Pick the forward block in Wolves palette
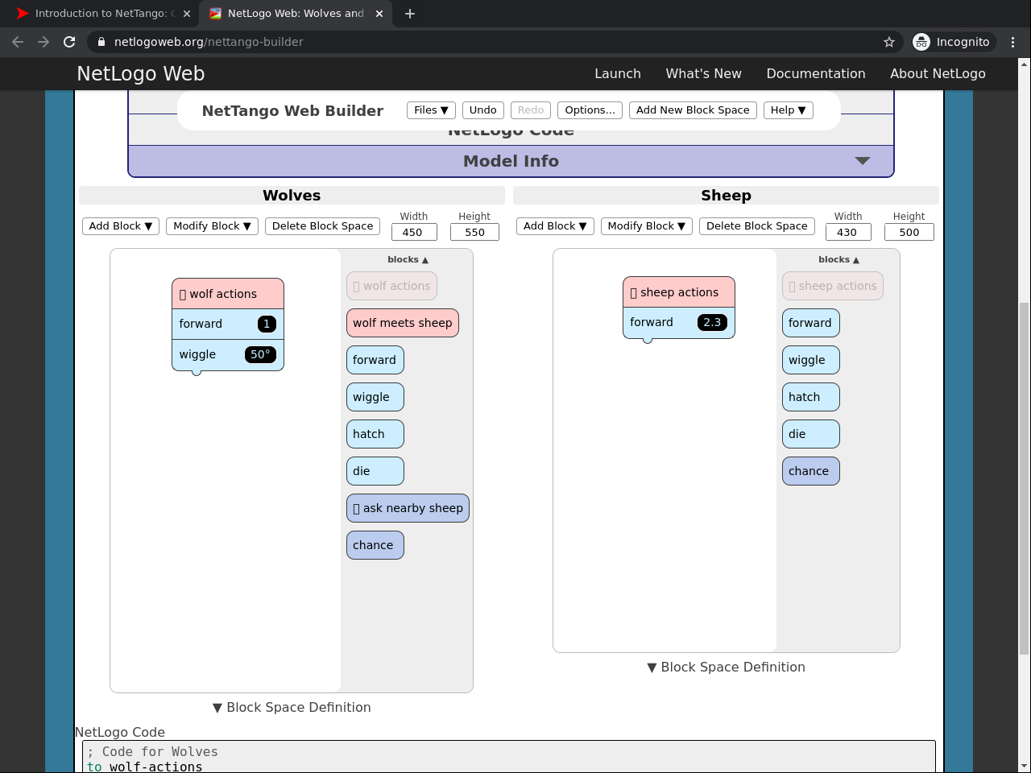1031x773 pixels. click(375, 360)
